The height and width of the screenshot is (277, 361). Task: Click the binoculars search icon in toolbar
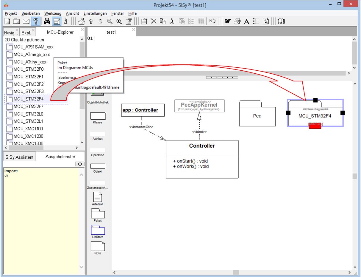click(47, 21)
